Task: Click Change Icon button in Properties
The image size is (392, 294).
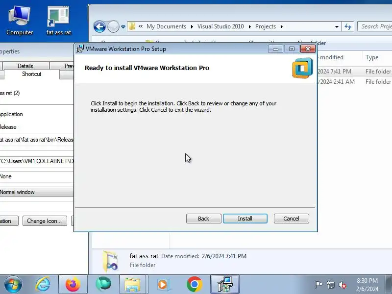Action: (x=45, y=221)
